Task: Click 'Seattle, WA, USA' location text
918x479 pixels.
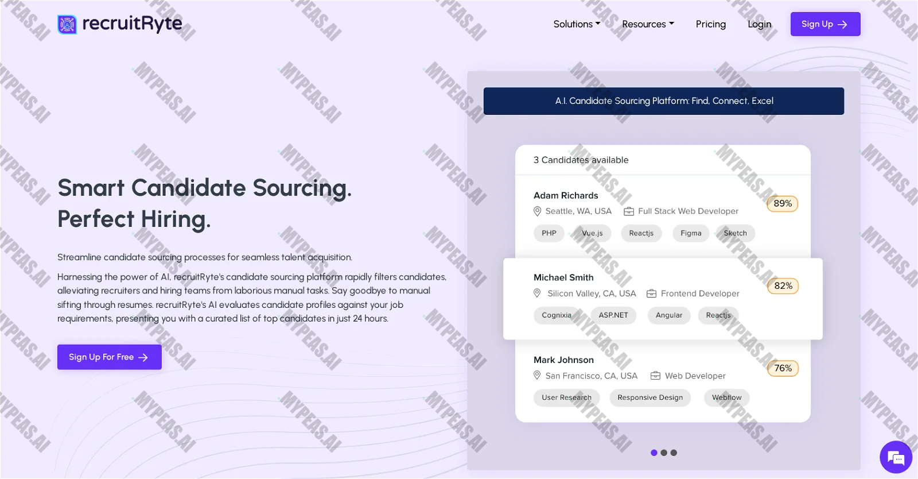Action: tap(578, 211)
